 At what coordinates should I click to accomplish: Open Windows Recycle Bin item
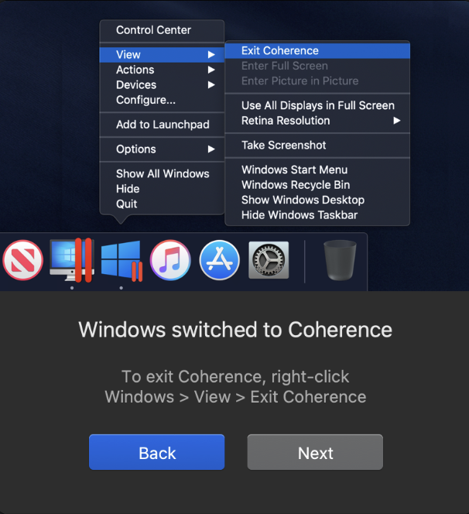[x=317, y=185]
